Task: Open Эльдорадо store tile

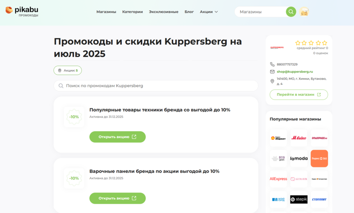Action: click(x=319, y=138)
